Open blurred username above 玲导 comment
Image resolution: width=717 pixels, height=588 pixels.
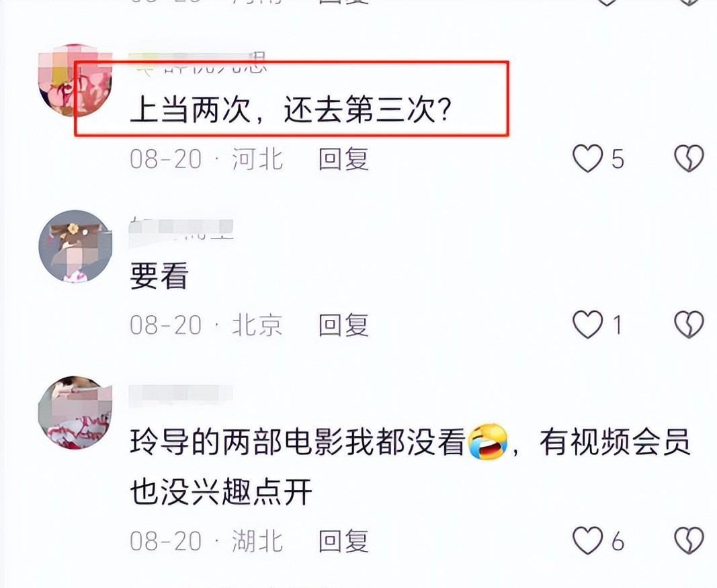pyautogui.click(x=181, y=395)
